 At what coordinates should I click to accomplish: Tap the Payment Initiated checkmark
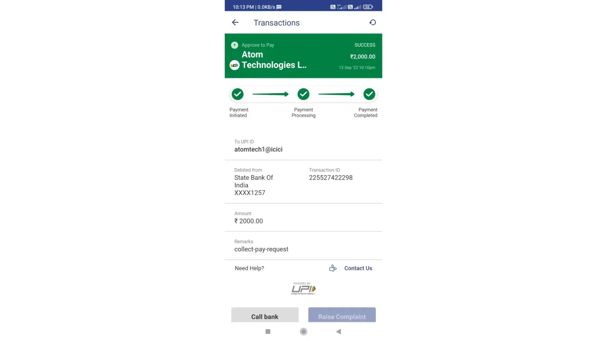pyautogui.click(x=238, y=94)
